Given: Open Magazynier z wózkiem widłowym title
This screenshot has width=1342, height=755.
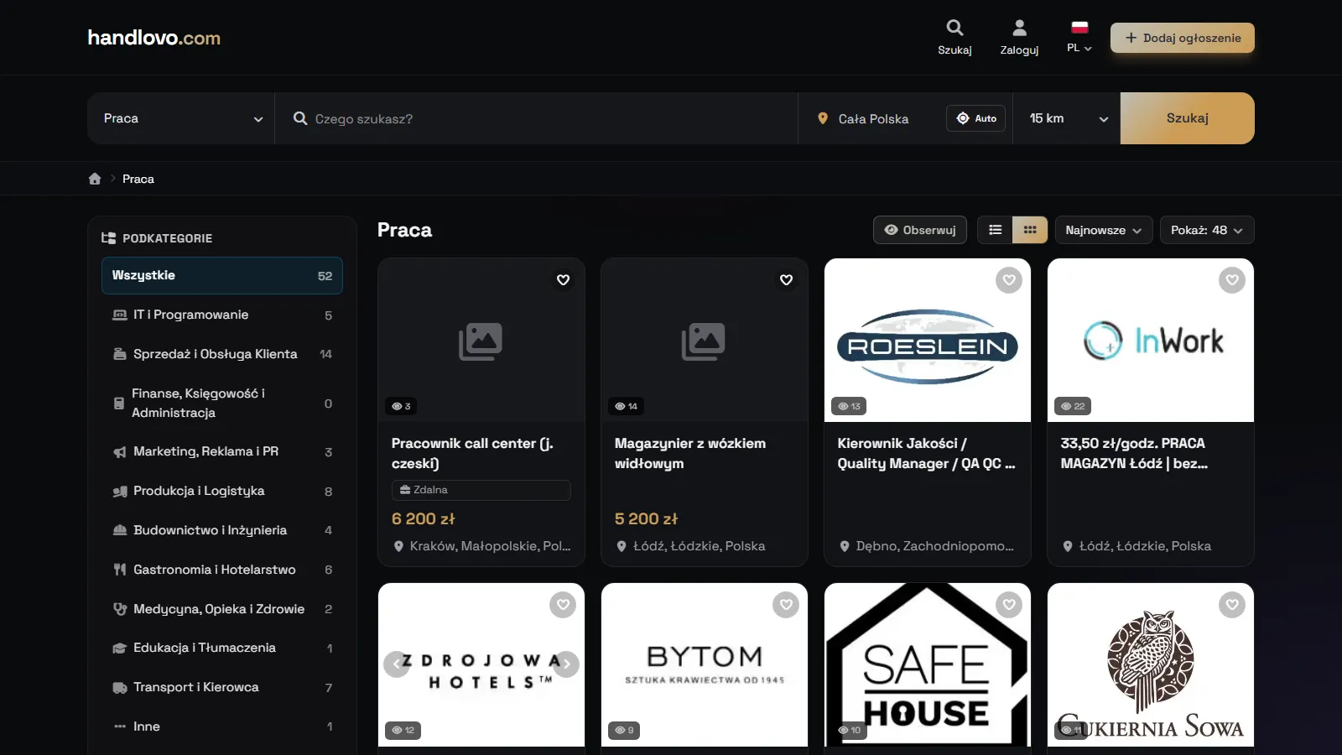Looking at the screenshot, I should (690, 453).
